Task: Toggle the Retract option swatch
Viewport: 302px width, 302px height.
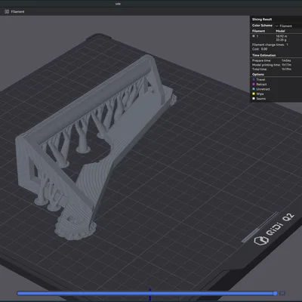Action: 254,85
